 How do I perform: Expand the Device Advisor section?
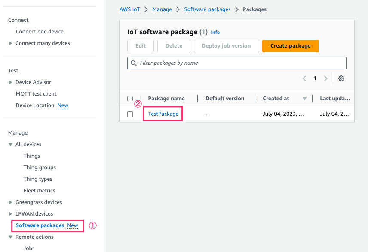[11, 82]
